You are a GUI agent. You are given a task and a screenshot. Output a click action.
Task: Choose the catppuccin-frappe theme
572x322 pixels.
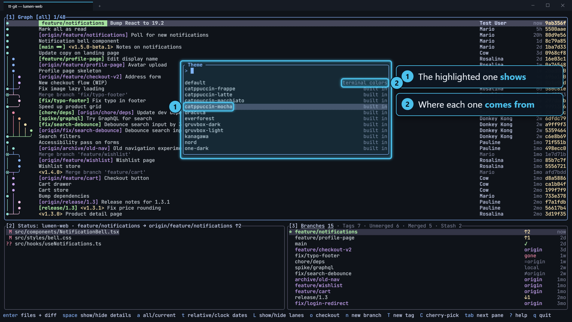pos(286,89)
